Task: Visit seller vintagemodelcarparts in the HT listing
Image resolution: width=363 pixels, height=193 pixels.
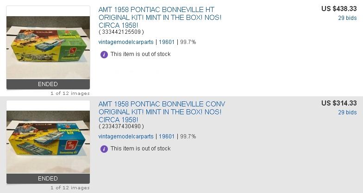Action: 126,42
